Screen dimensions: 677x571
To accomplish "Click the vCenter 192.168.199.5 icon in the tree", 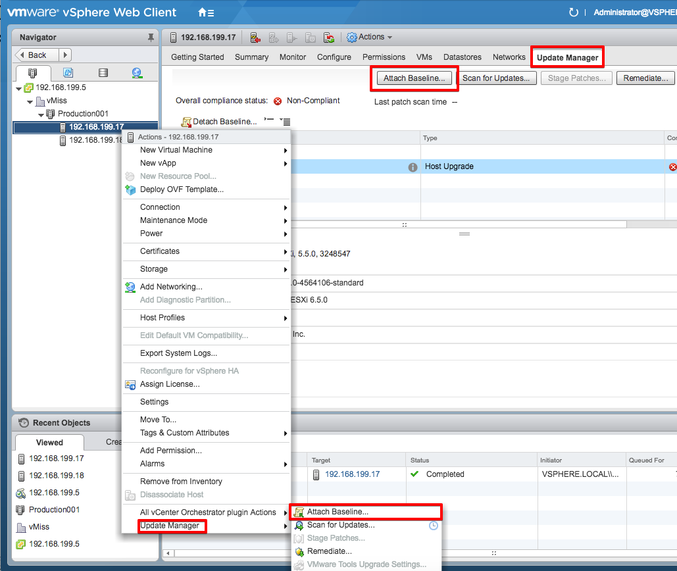I will coord(28,88).
